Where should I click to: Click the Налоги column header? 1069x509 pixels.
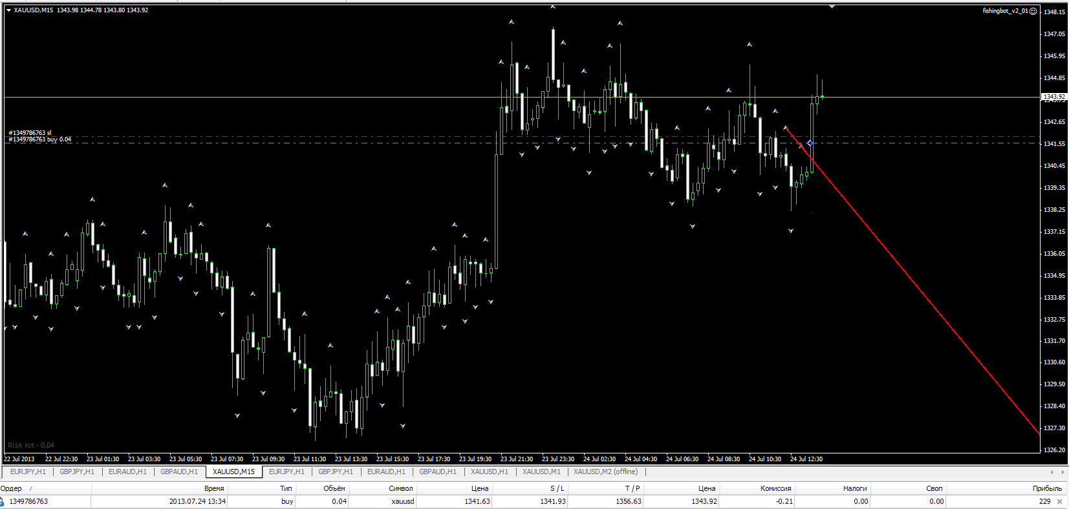pyautogui.click(x=856, y=488)
